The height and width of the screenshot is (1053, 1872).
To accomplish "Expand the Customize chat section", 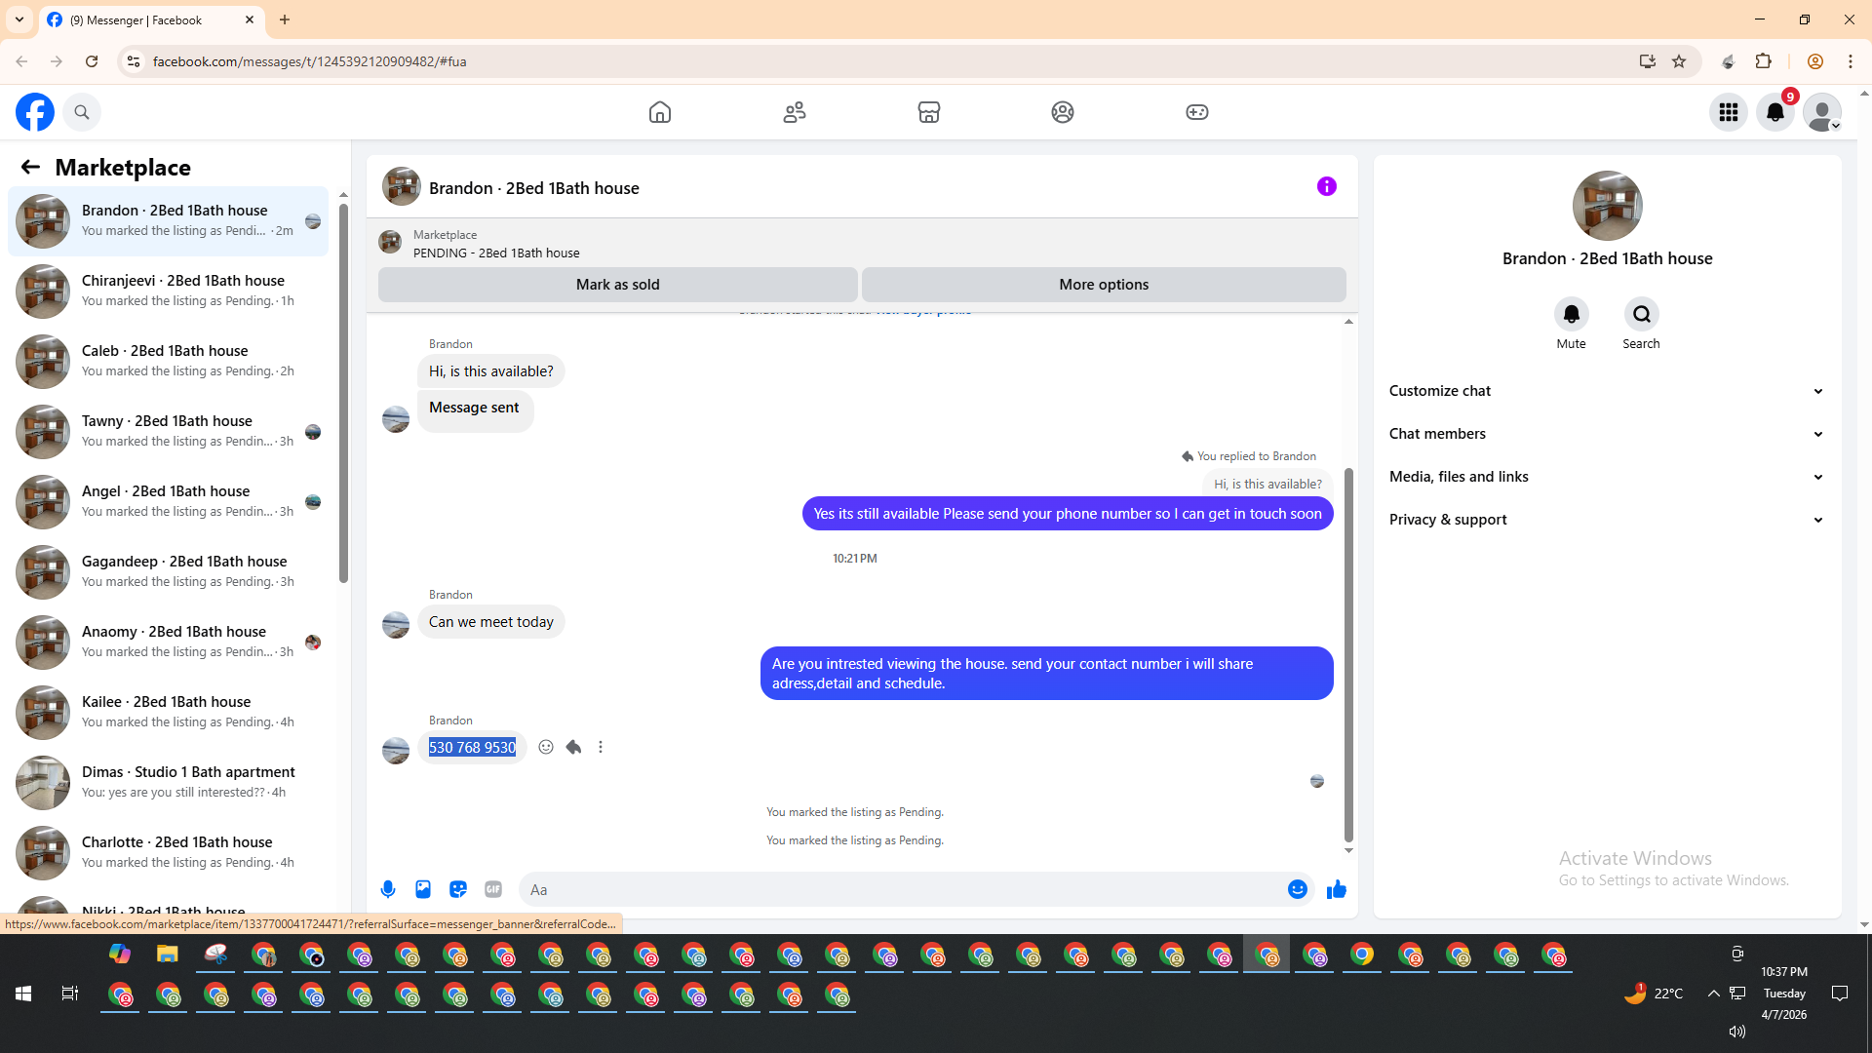I will pyautogui.click(x=1606, y=391).
